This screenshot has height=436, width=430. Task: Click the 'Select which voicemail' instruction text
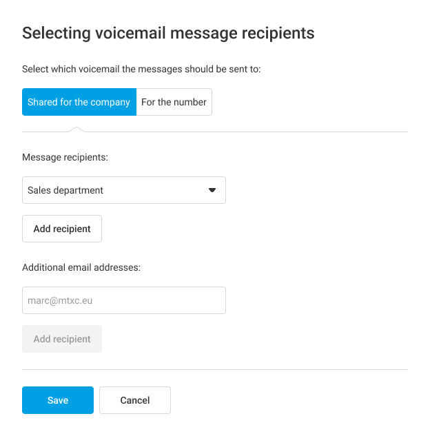coord(141,69)
